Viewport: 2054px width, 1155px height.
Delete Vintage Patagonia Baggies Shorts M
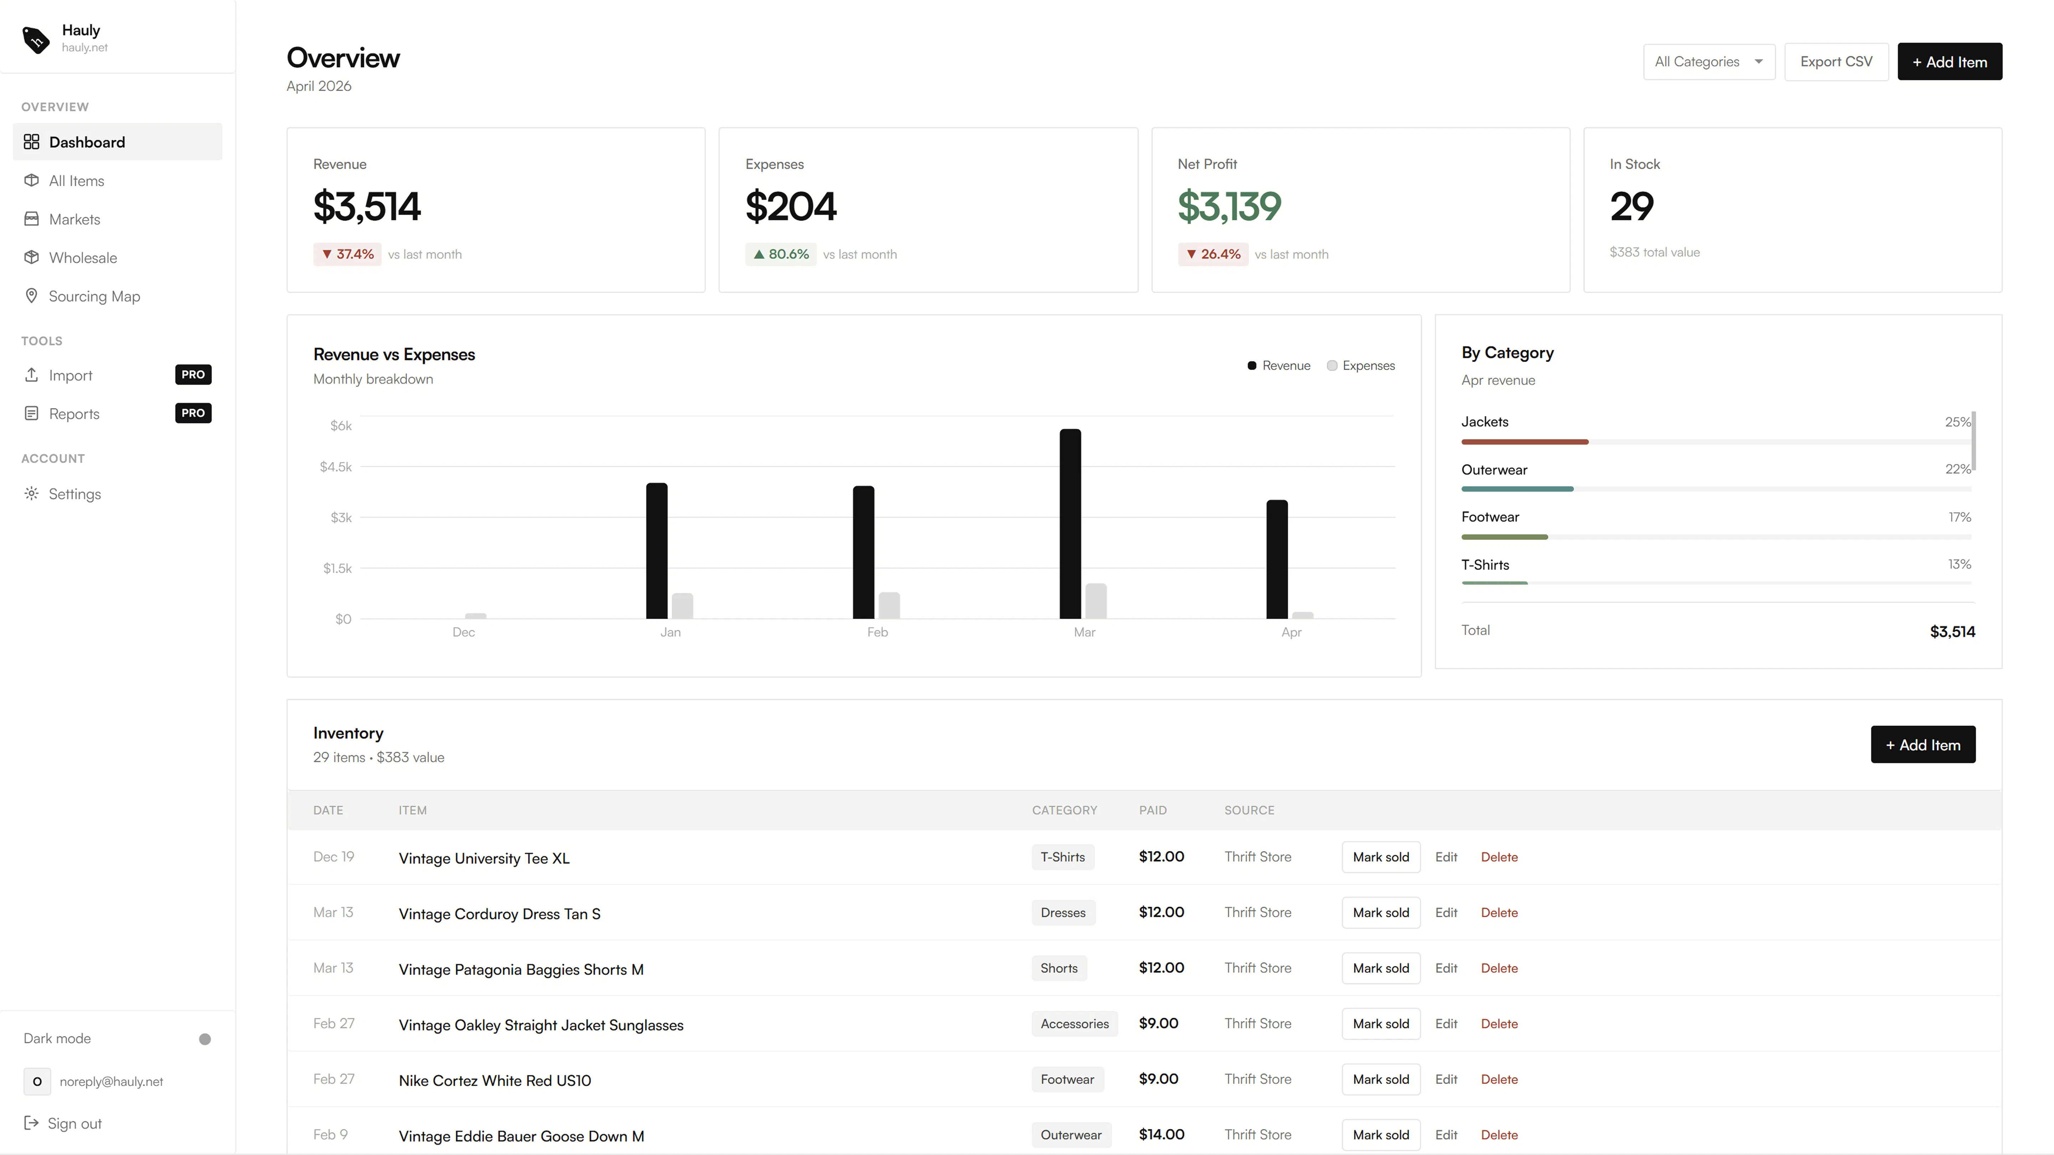[x=1499, y=968]
